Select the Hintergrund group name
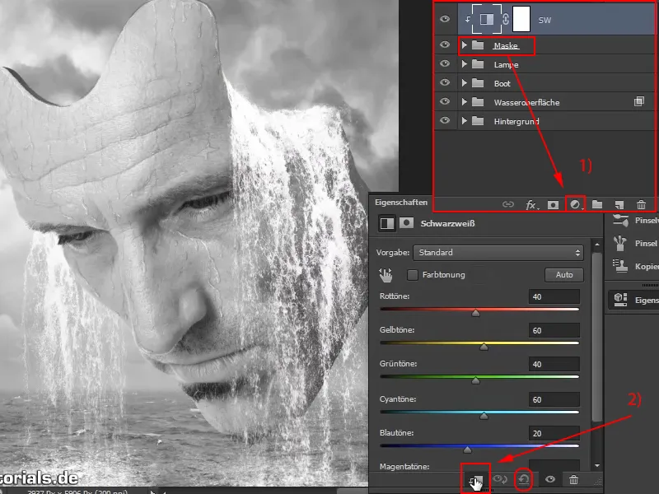The image size is (659, 494). click(x=516, y=121)
